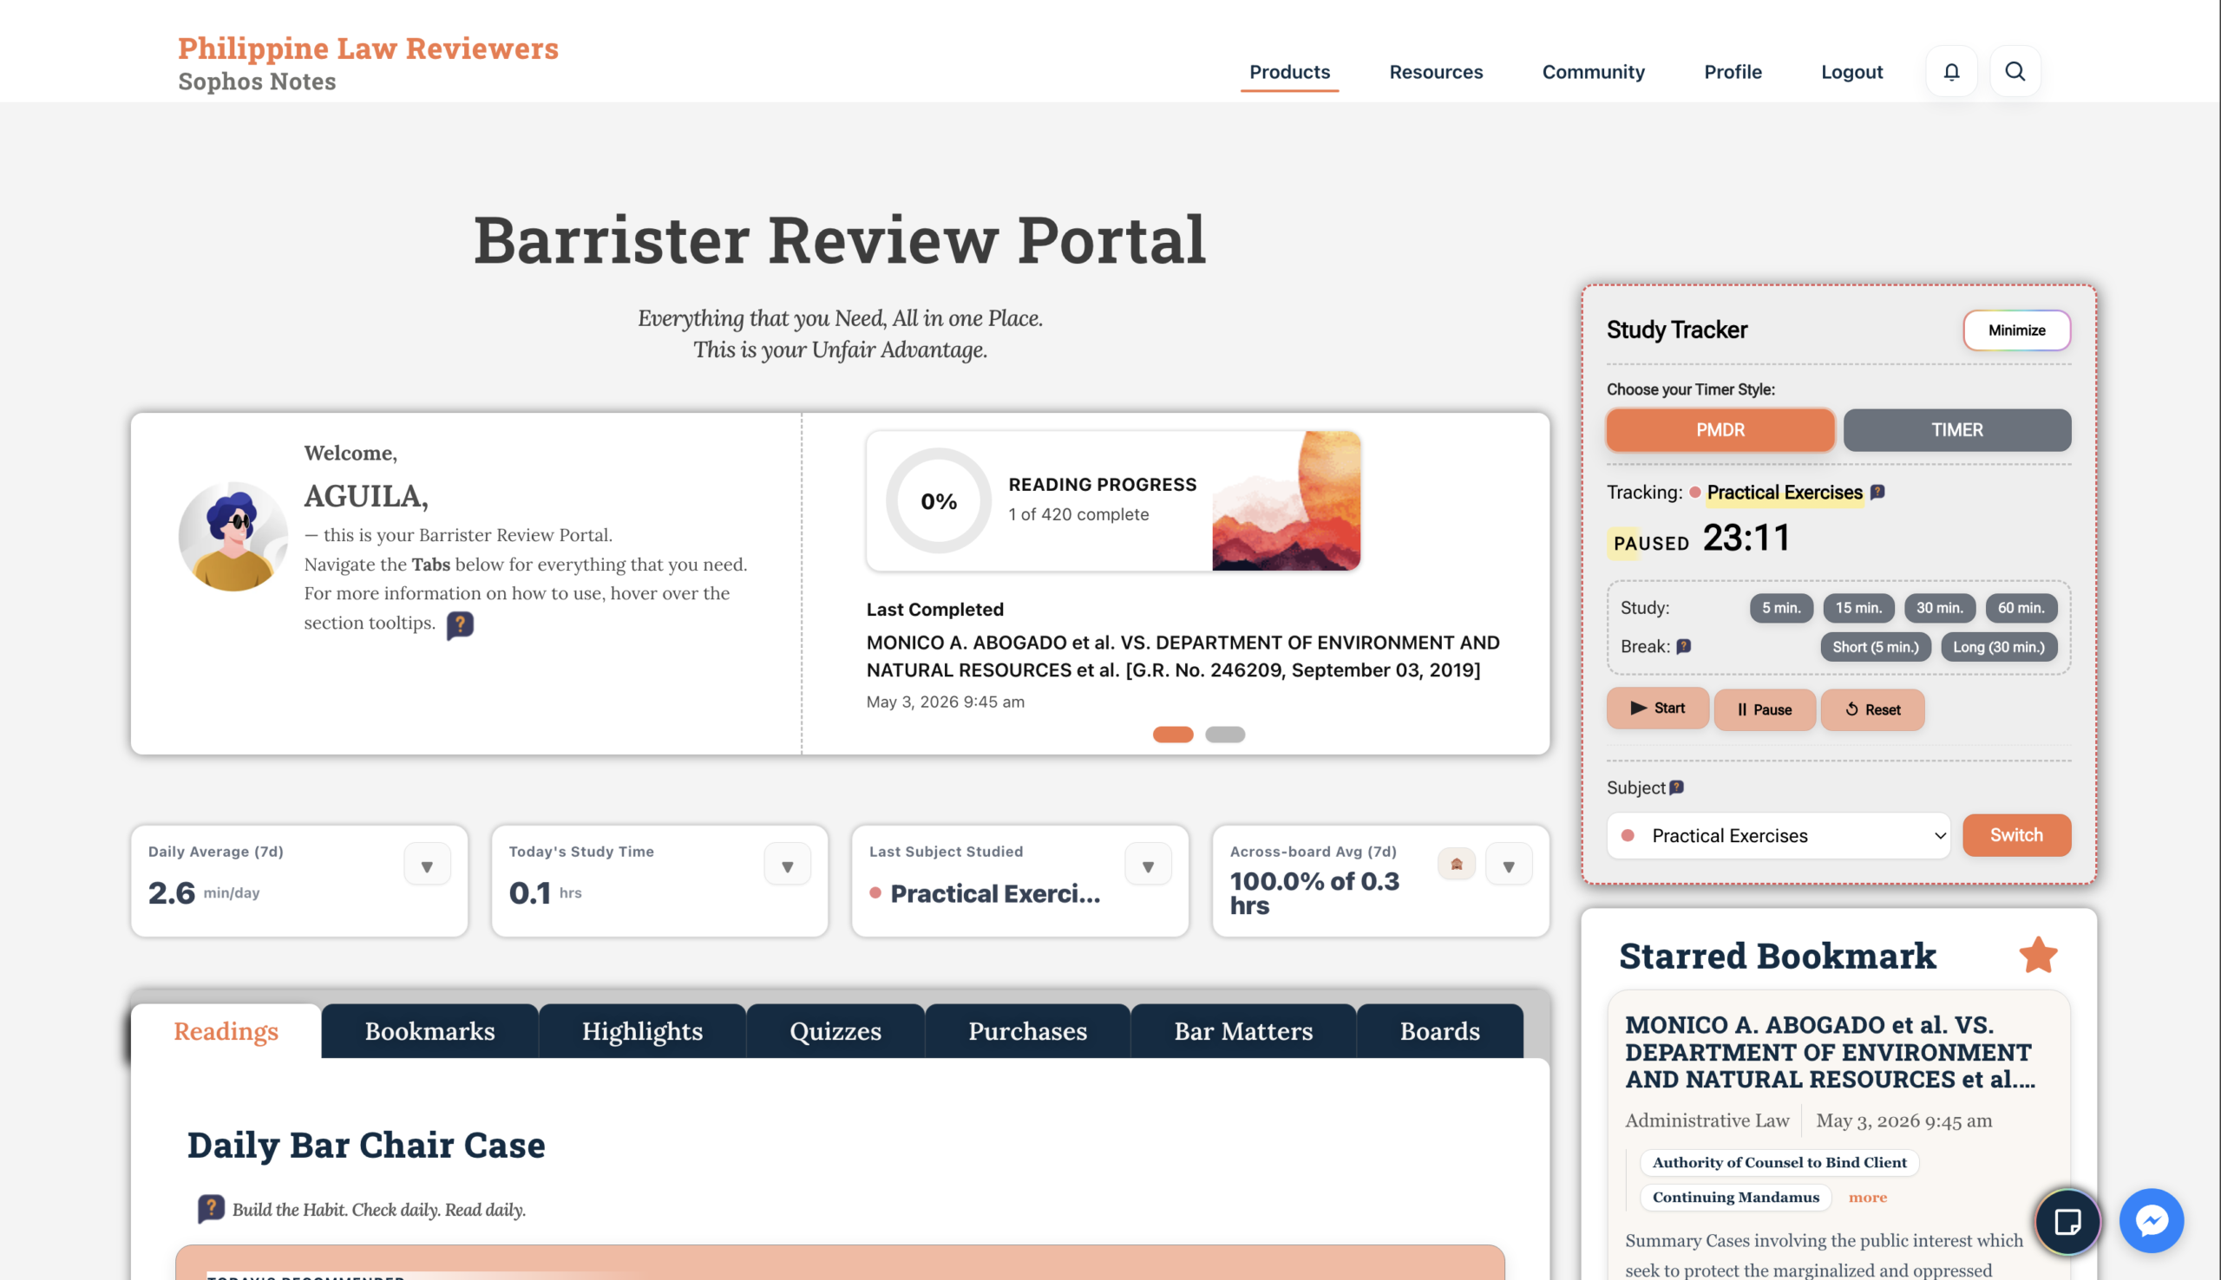
Task: Select Short (5 min.) break
Action: click(x=1875, y=647)
